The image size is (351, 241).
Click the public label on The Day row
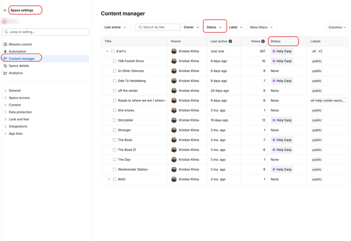point(317,160)
